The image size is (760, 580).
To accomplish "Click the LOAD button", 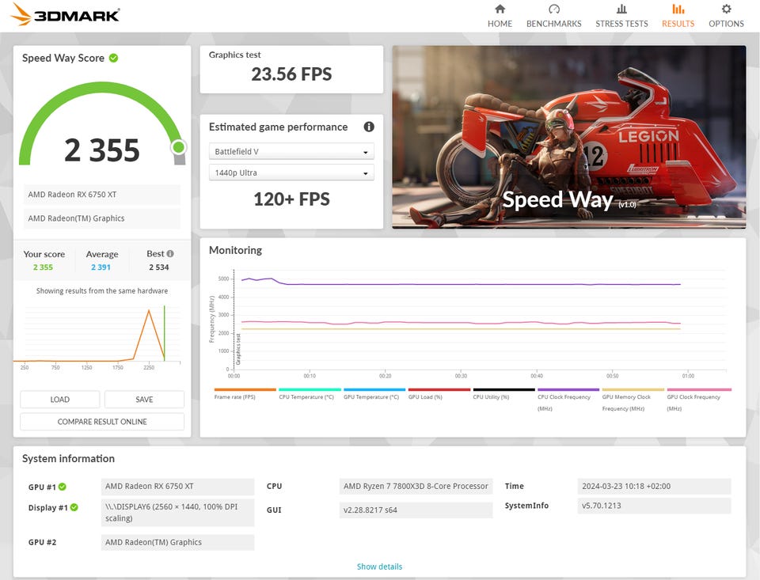I will pyautogui.click(x=60, y=400).
